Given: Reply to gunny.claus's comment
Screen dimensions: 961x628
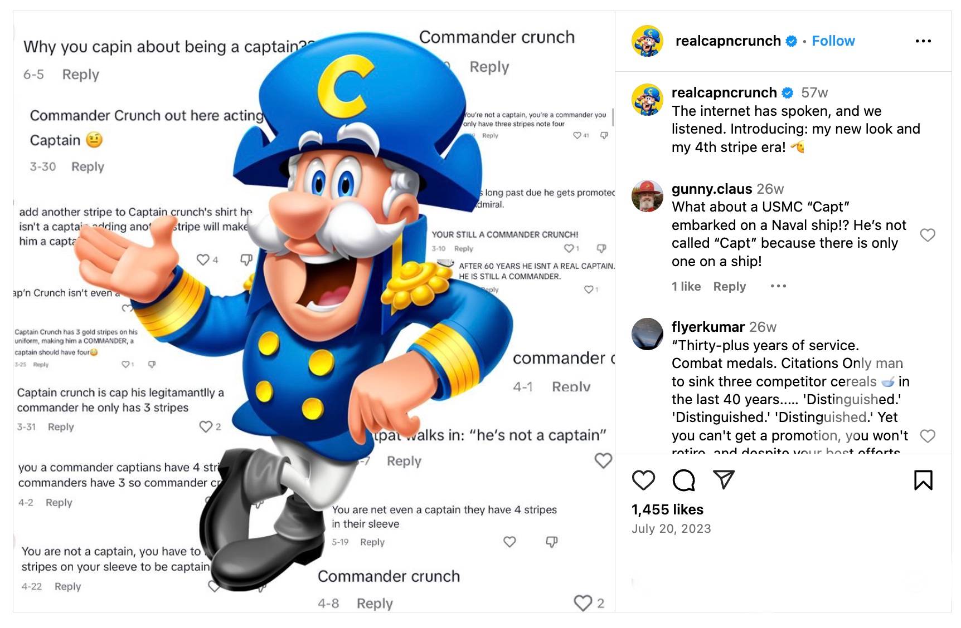Looking at the screenshot, I should (x=729, y=286).
